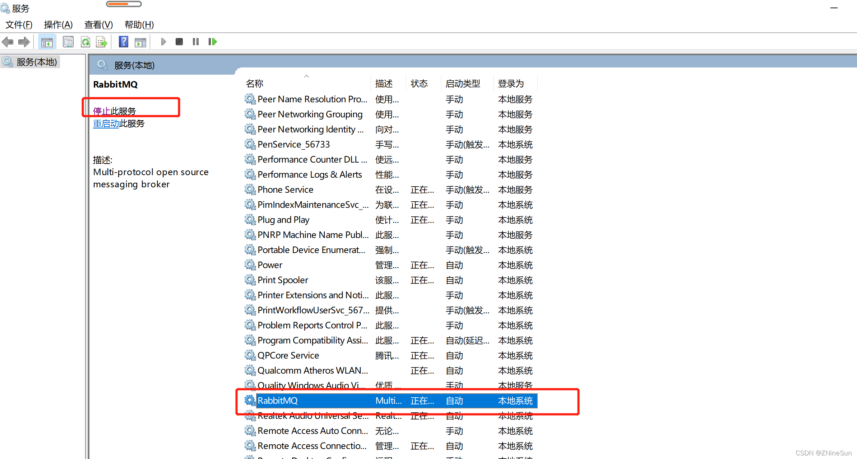This screenshot has width=857, height=459.
Task: Open the 操作(A) menu
Action: 58,25
